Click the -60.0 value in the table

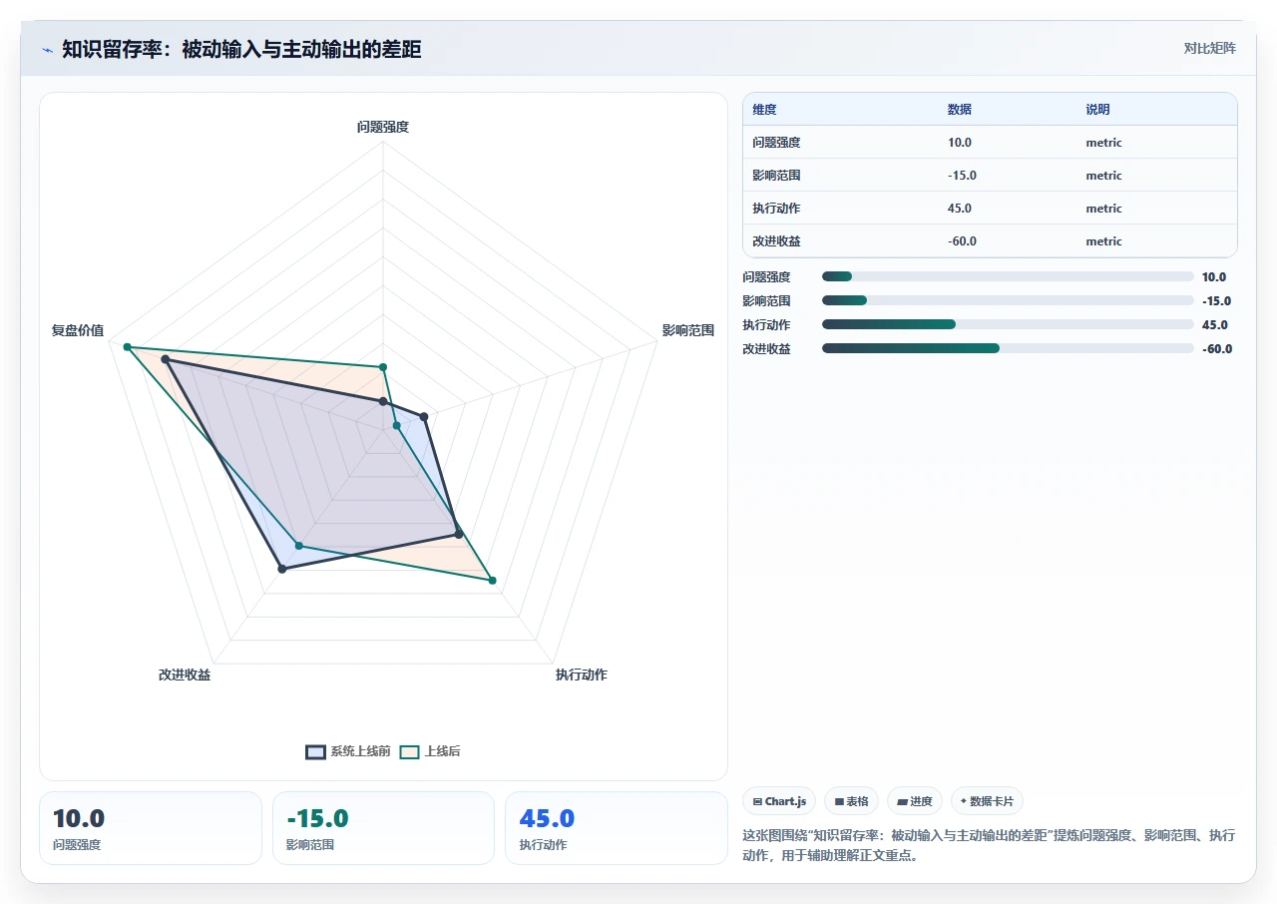click(963, 241)
